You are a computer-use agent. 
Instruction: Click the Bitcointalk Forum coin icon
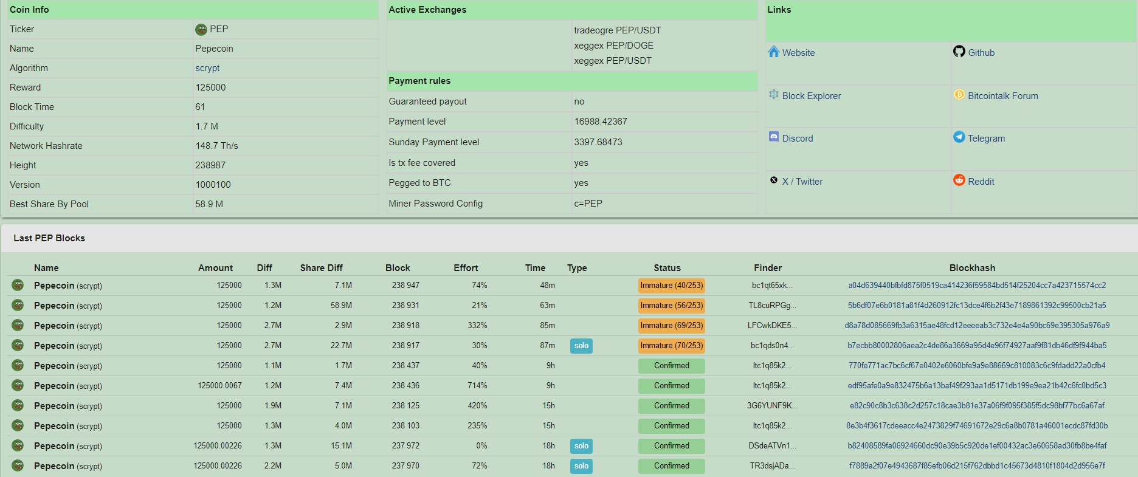(x=959, y=95)
